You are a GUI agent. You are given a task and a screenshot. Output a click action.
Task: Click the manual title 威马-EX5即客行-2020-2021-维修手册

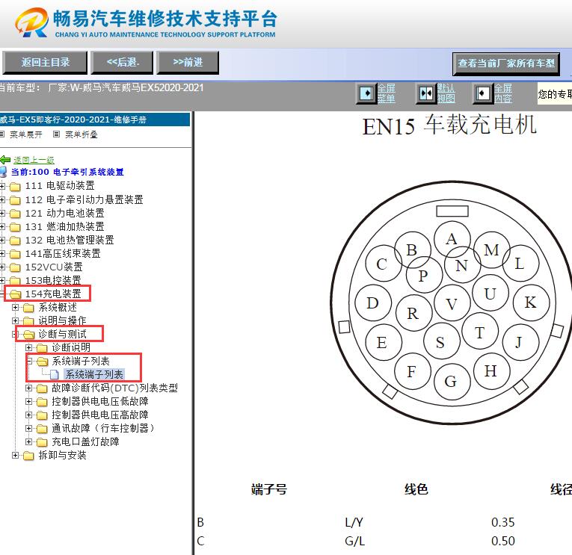click(x=73, y=120)
